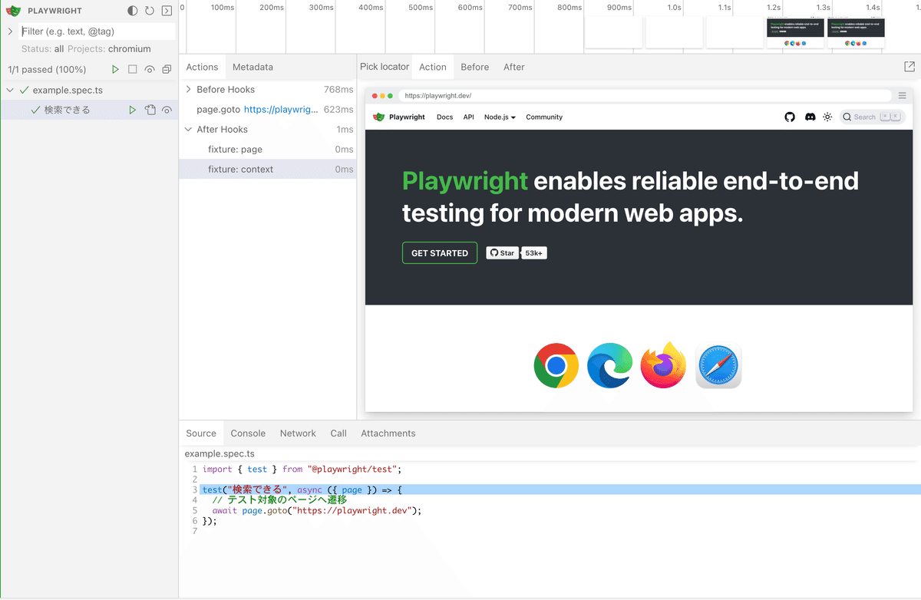Switch to the Actions tab
This screenshot has width=921, height=600.
point(202,67)
